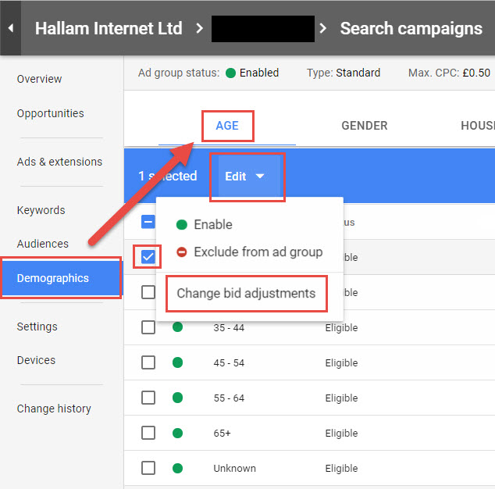Click the Type: Standard label
The width and height of the screenshot is (495, 489).
344,73
